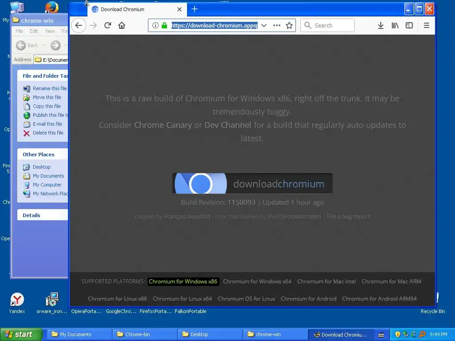Click Explorer Address field showing E:\Documen

[x=51, y=60]
